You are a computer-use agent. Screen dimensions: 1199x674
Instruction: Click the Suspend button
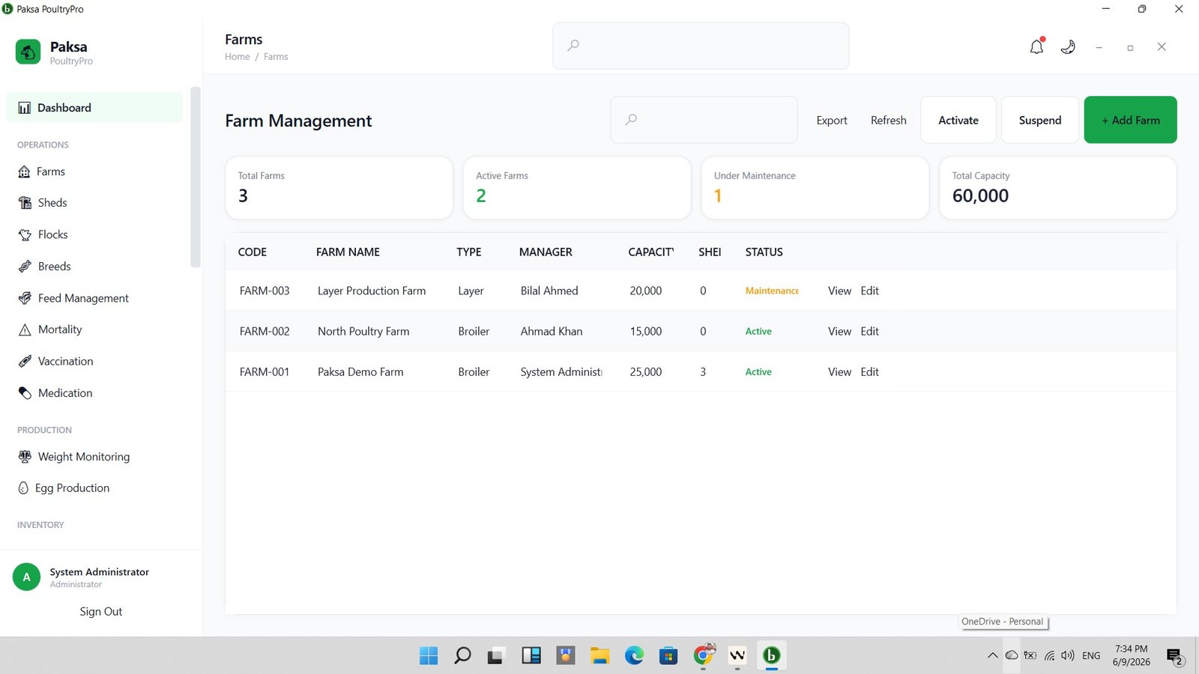(1040, 120)
